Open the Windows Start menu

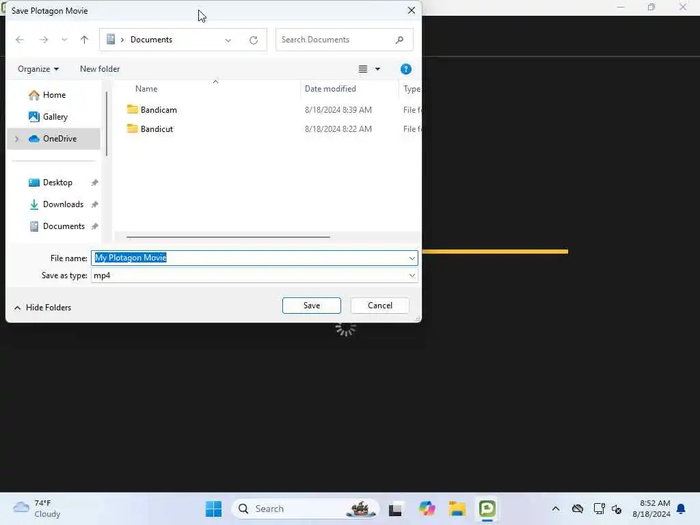(213, 509)
